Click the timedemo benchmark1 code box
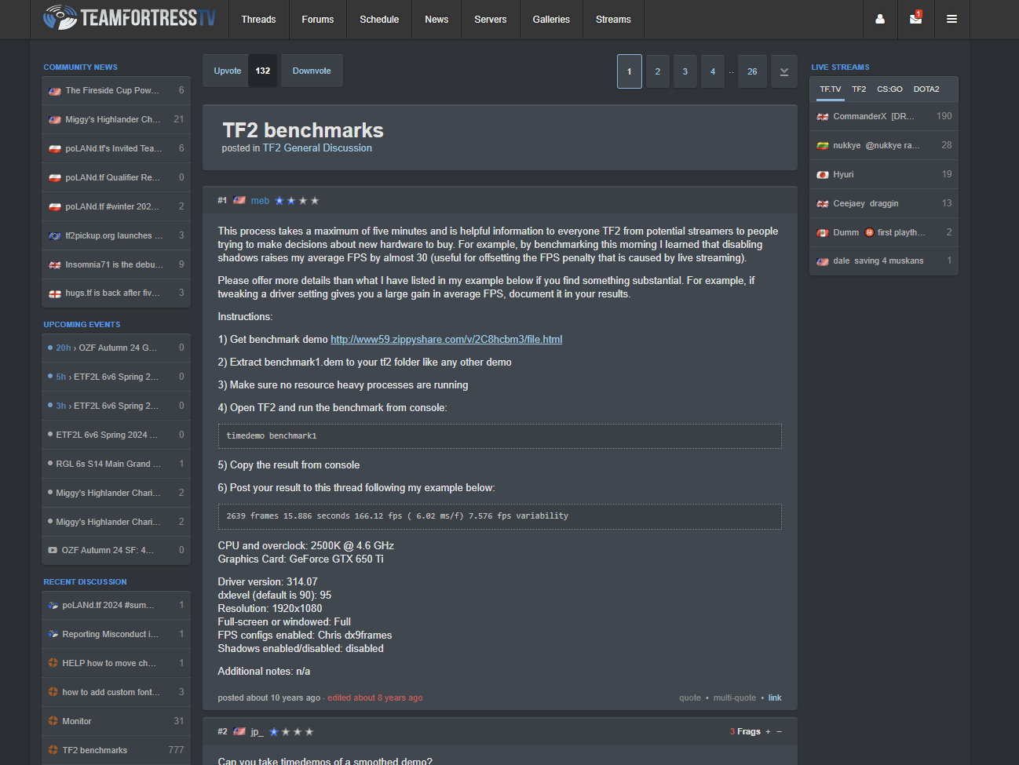Screen dimensions: 1019x765 pos(499,436)
